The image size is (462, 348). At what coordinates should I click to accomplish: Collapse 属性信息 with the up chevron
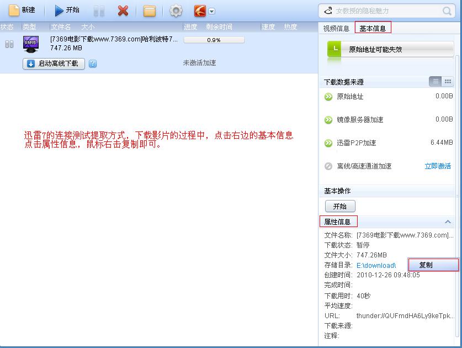point(448,222)
